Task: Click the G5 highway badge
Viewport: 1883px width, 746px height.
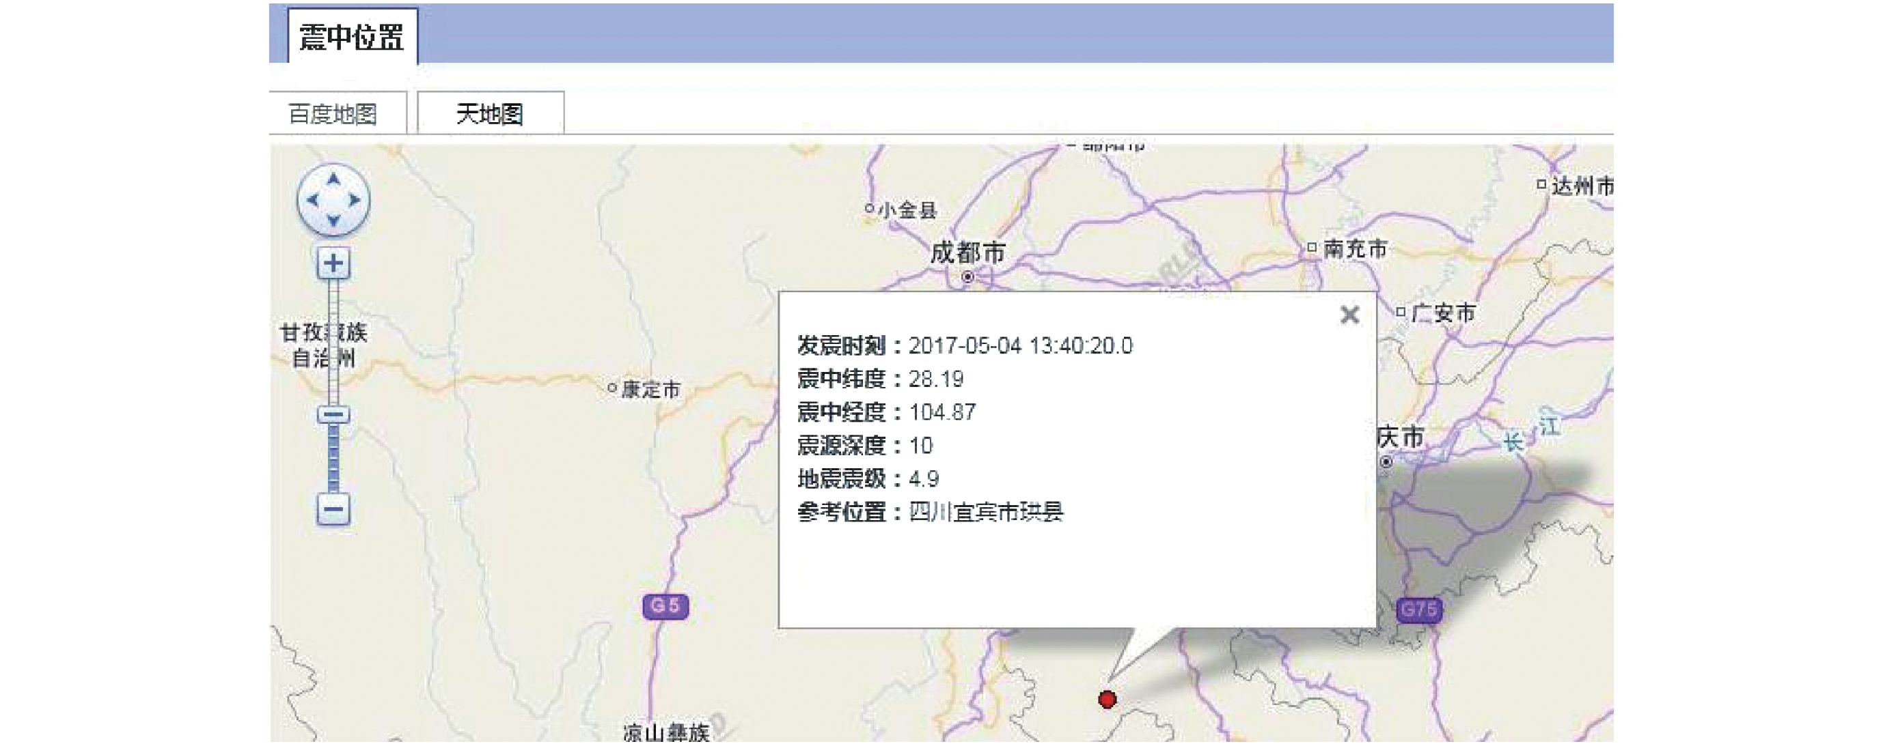Action: [x=665, y=606]
